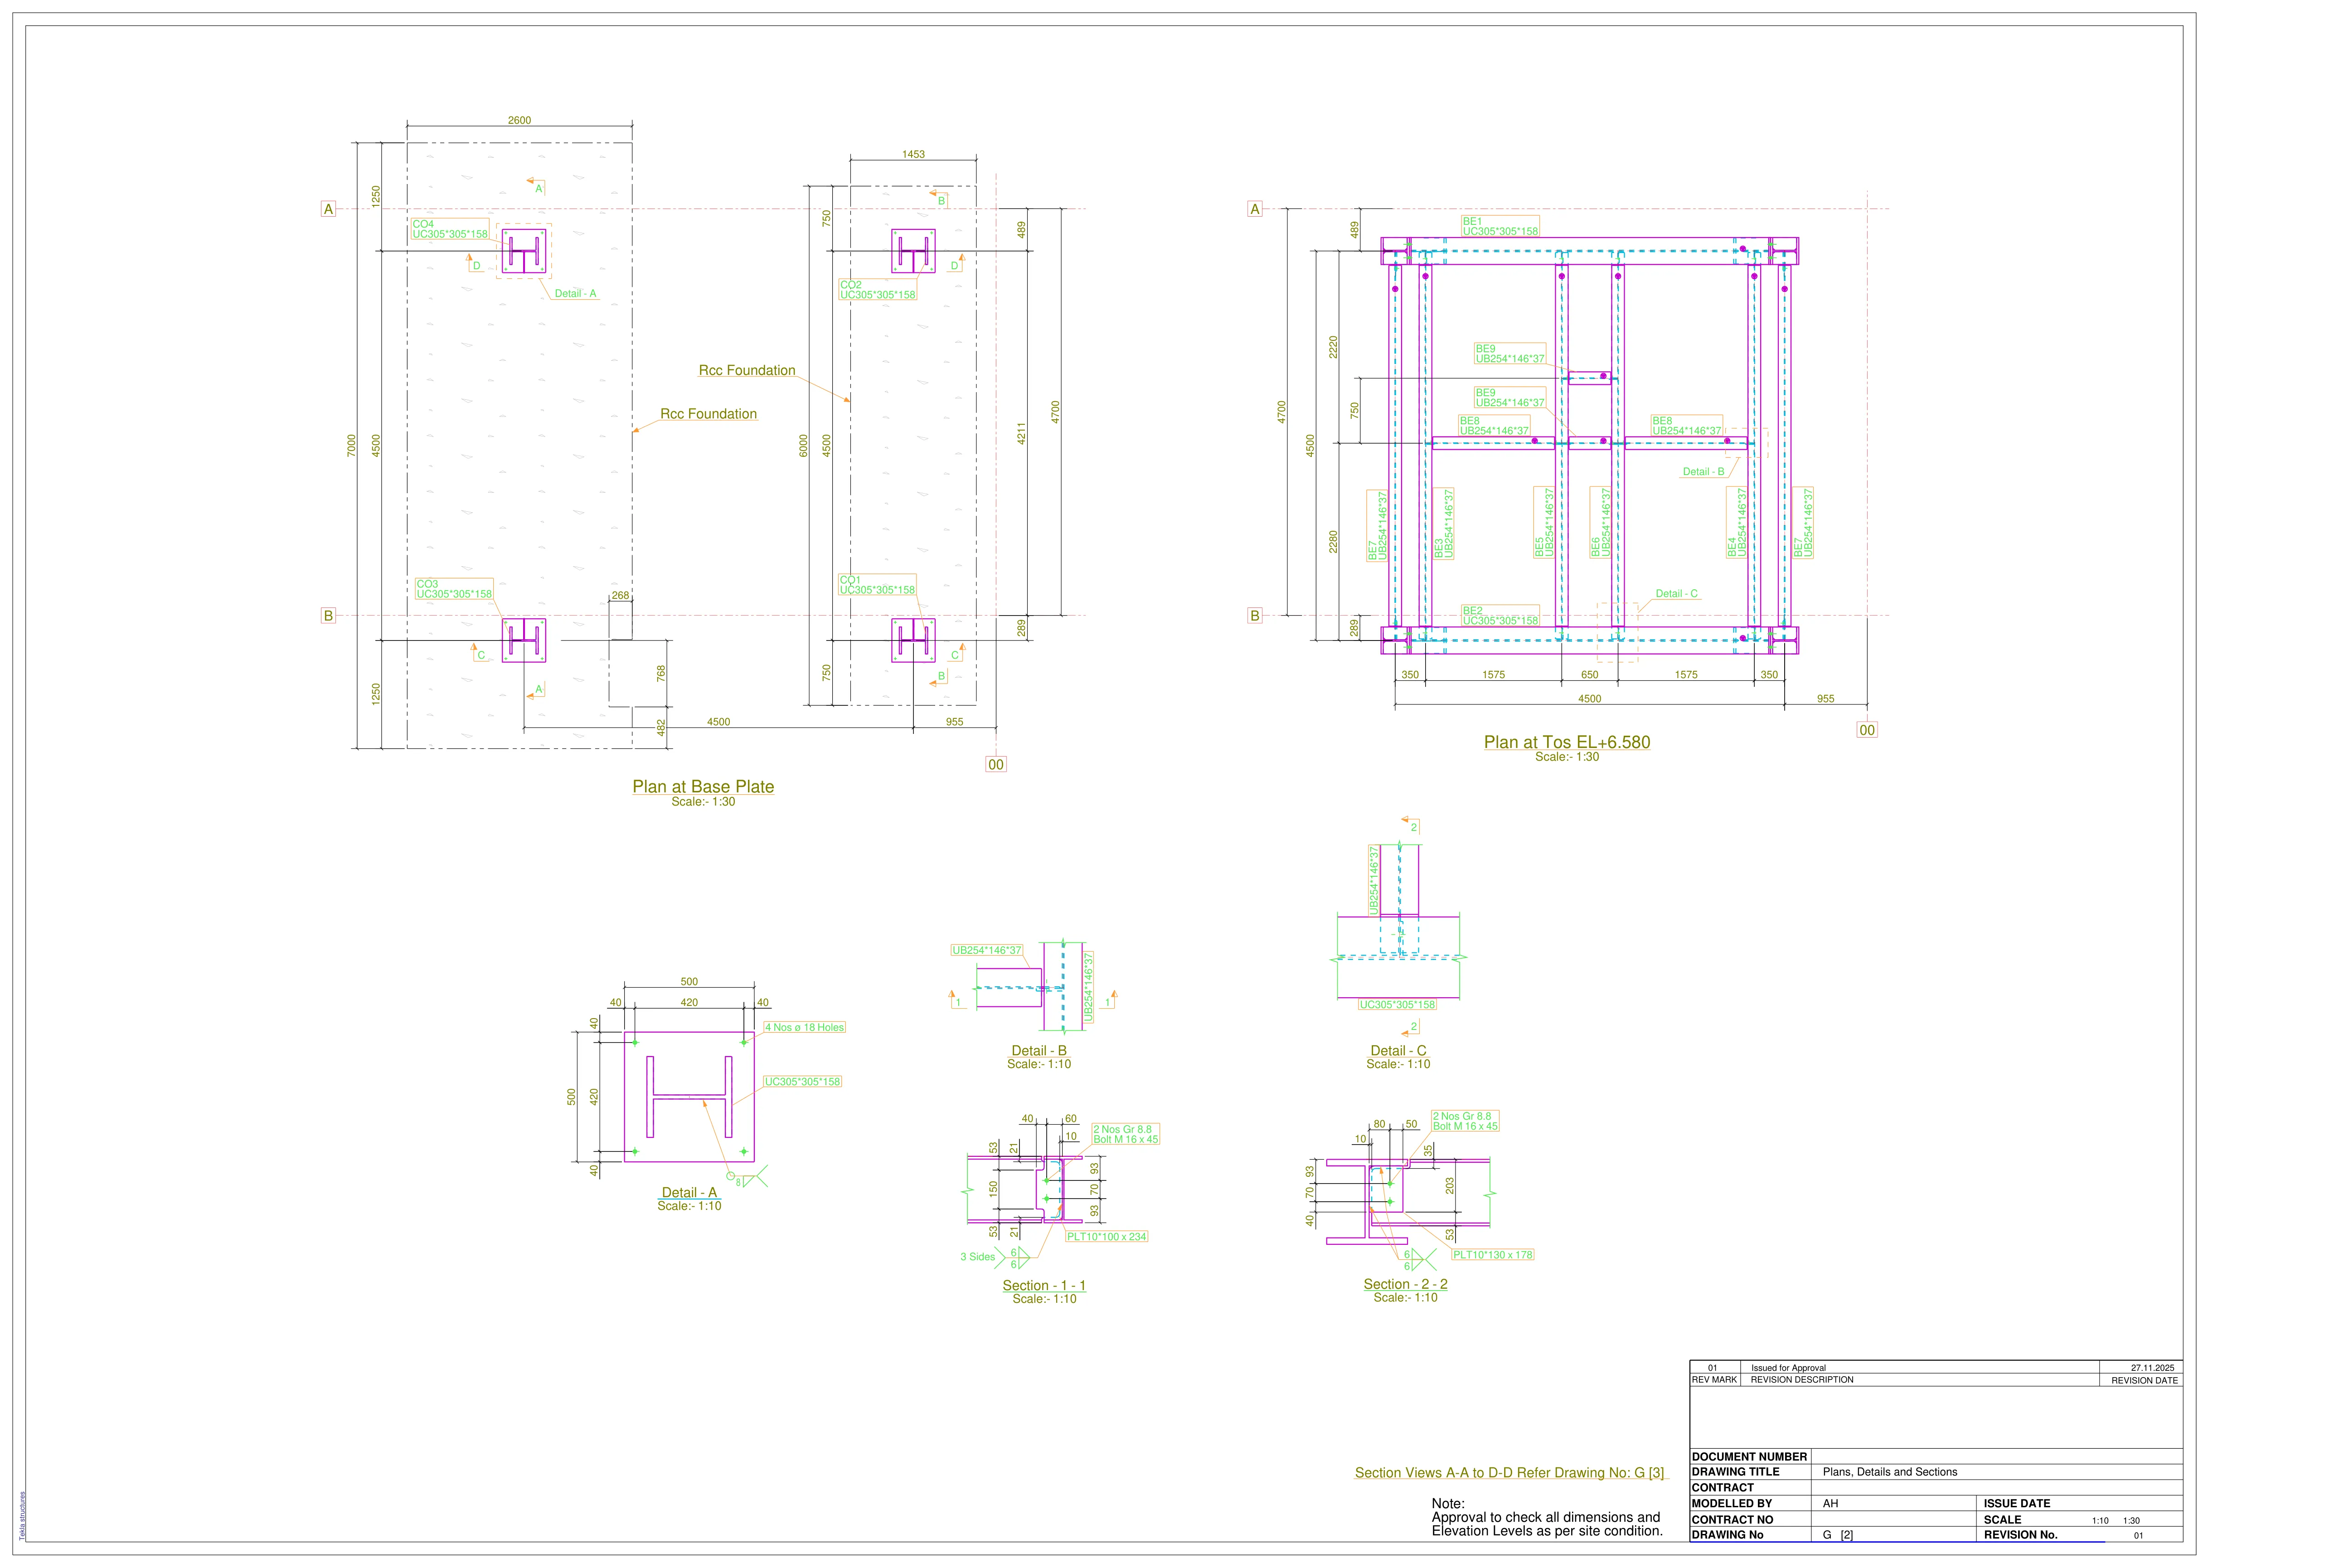Select the 'MODELLED BY' label
Screen dimensions: 2349x1568
[x=1731, y=1503]
